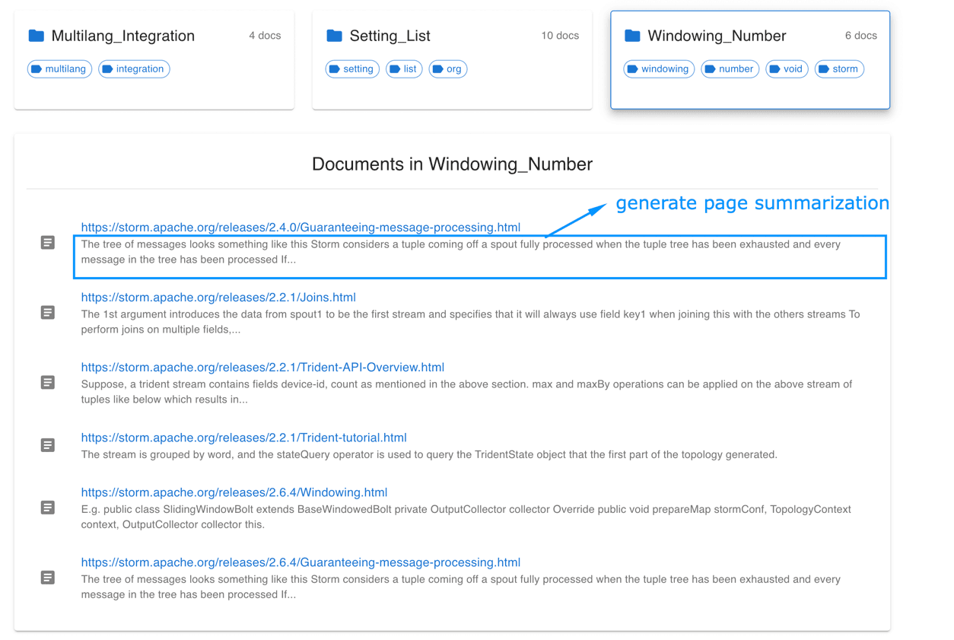Select the 'integration' tag chip
Image resolution: width=954 pixels, height=640 pixels.
[134, 69]
